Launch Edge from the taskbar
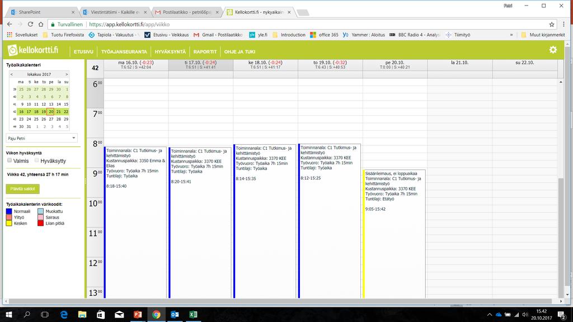The height and width of the screenshot is (322, 573). tap(64, 314)
